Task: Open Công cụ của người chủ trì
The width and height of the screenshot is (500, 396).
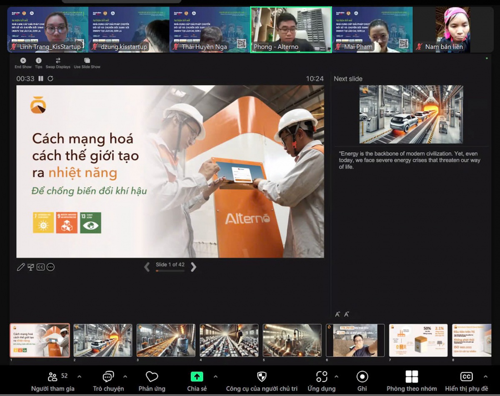Action: [262, 381]
